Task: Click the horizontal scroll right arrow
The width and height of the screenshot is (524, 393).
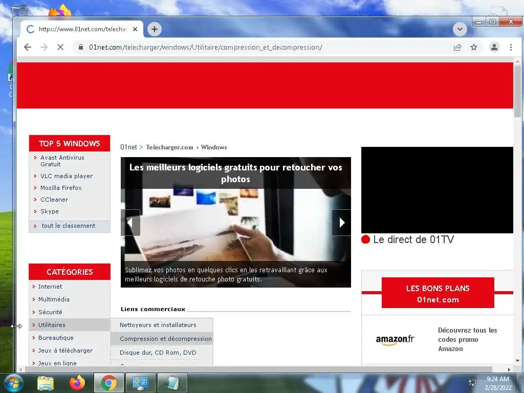Action: pos(509,369)
